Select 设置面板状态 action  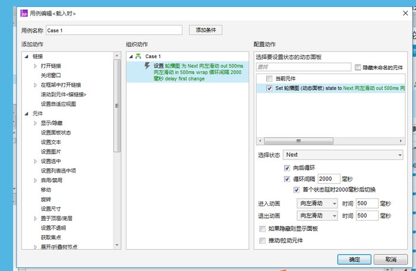[56, 133]
